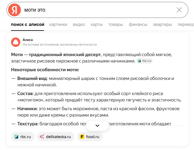Image resolution: width=194 pixels, height=150 pixels.
Task: Open the delikateska.ru source link
Action: tap(58, 137)
